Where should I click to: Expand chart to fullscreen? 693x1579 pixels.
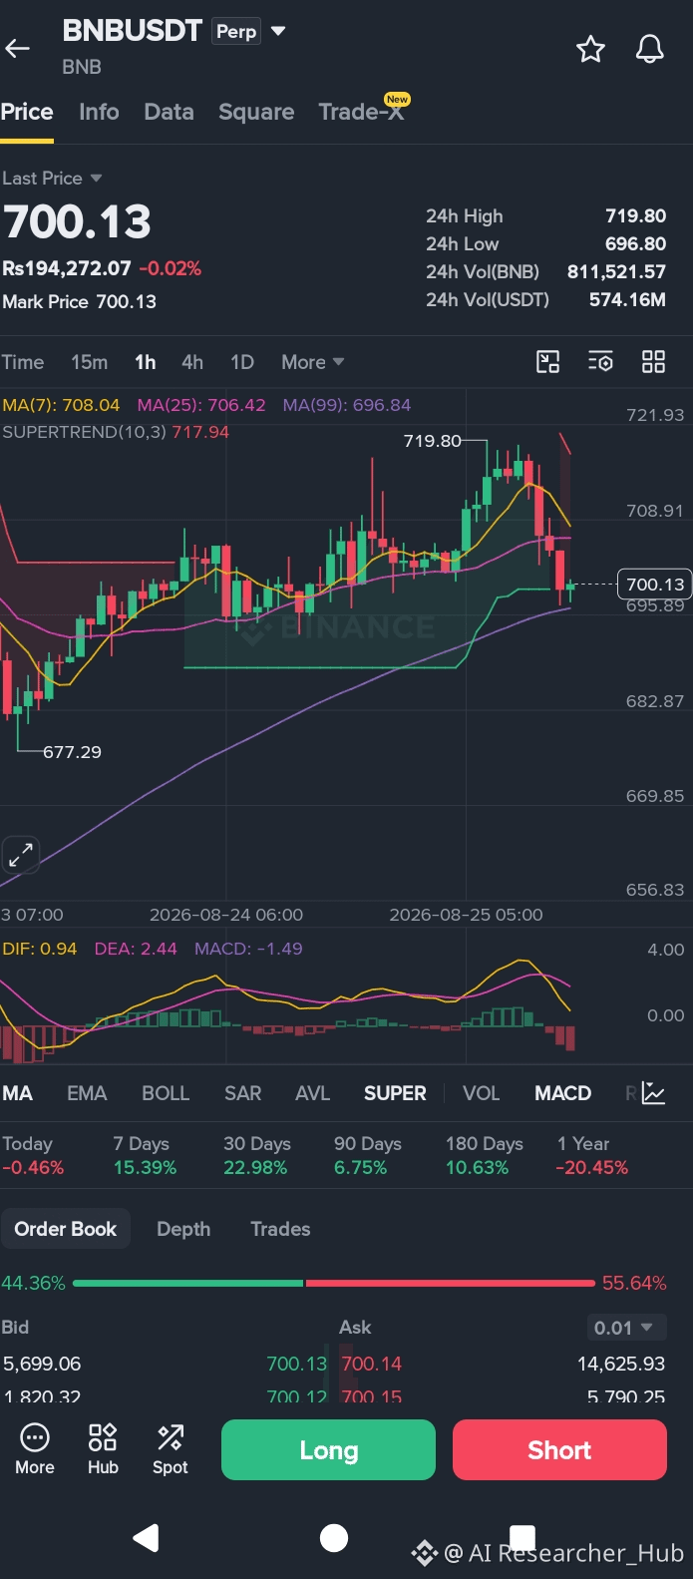click(21, 855)
